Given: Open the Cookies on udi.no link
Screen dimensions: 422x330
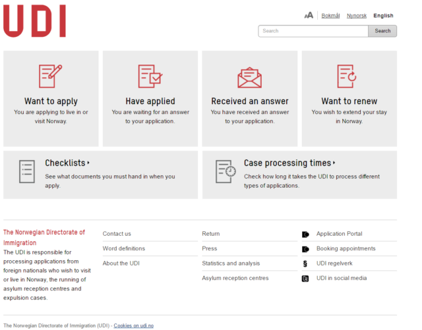Looking at the screenshot, I should [133, 325].
